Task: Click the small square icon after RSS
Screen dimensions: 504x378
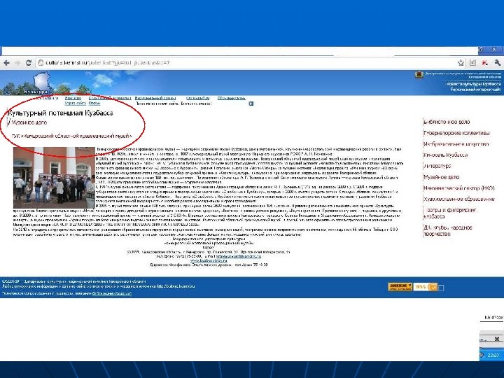Action: [441, 288]
